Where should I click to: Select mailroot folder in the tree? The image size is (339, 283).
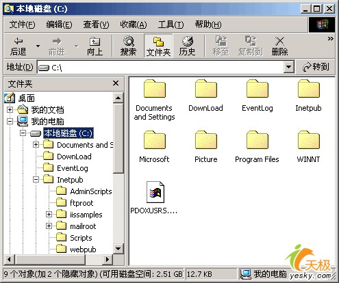[83, 226]
